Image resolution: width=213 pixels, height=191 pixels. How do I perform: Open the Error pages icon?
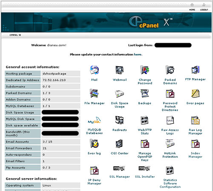pyautogui.click(x=195, y=94)
